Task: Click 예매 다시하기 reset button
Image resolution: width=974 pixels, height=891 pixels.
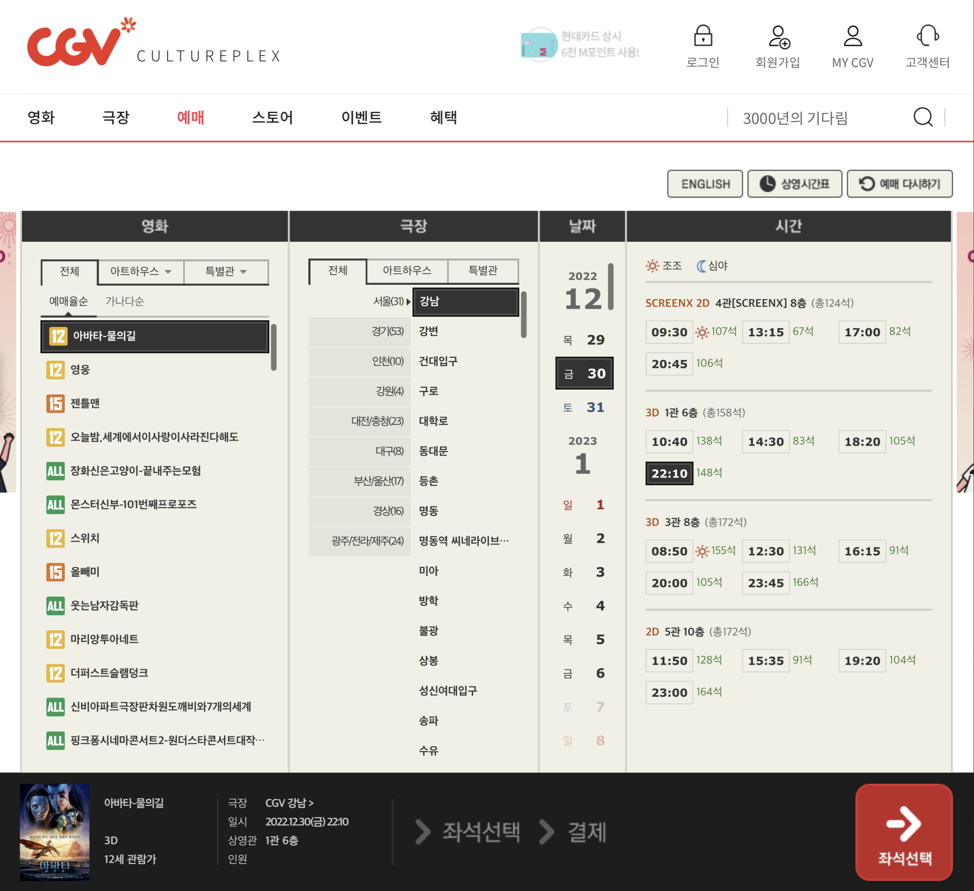Action: point(899,184)
